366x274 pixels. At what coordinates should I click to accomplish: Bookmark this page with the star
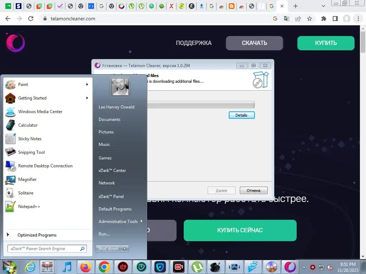(x=310, y=19)
